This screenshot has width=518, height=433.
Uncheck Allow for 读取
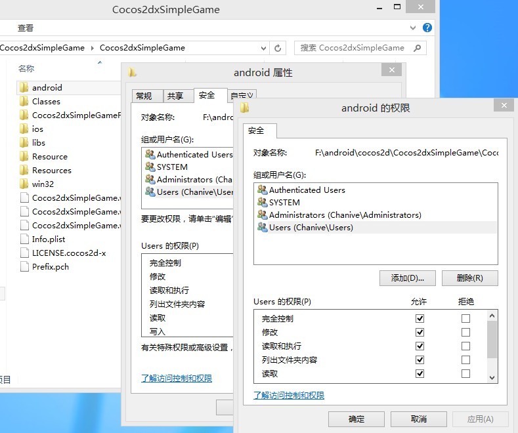tap(420, 373)
